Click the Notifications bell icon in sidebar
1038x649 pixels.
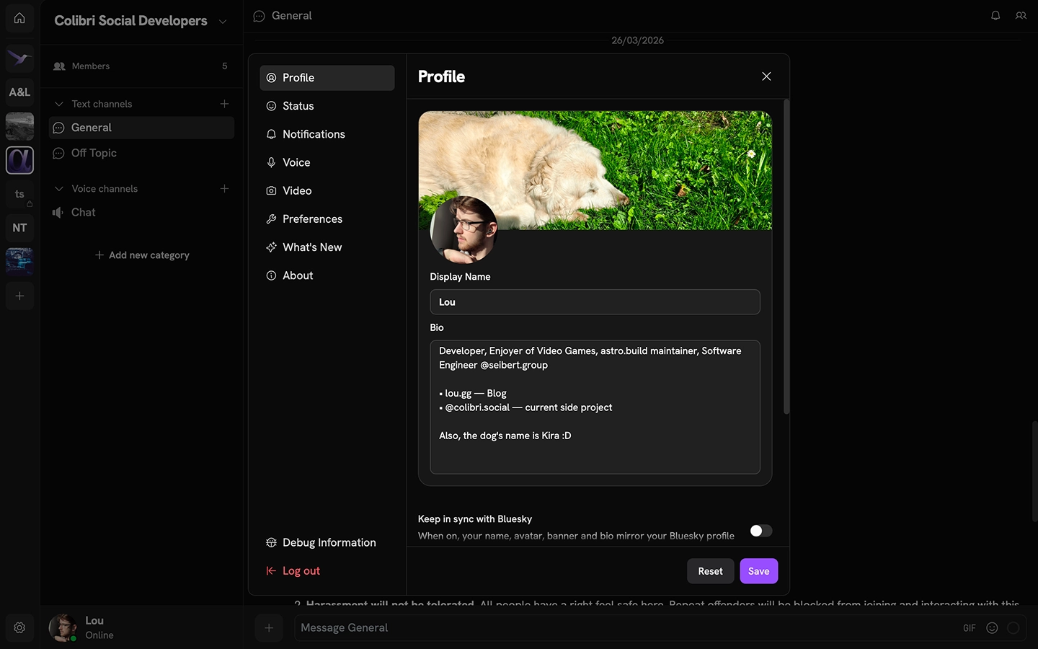point(271,134)
